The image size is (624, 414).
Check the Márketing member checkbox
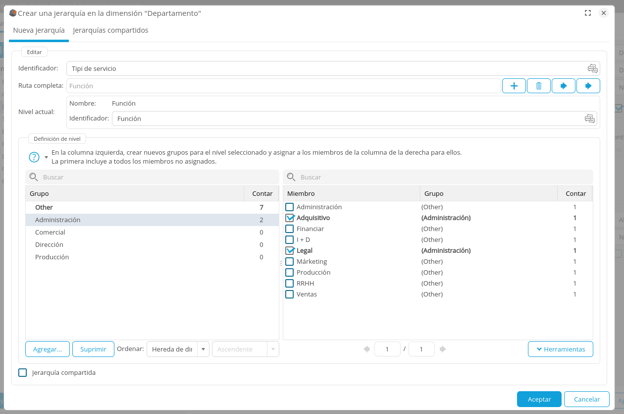tap(290, 261)
